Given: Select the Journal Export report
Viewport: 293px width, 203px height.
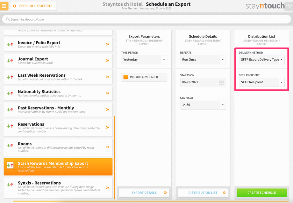Looking at the screenshot, I should [58, 61].
